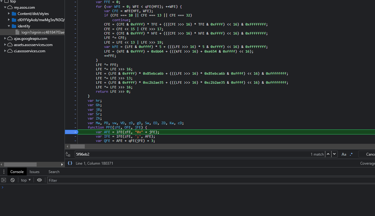This screenshot has width=375, height=216.
Task: Click the my.asos.com cloud icon
Action: pos(10,7)
